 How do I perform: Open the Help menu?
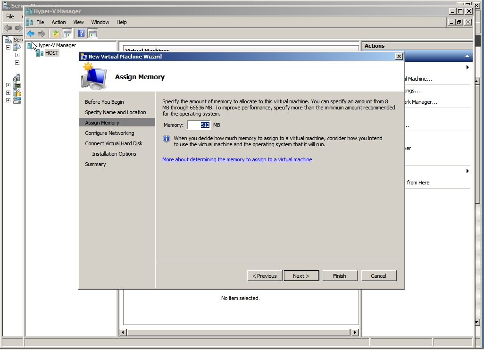pyautogui.click(x=121, y=22)
